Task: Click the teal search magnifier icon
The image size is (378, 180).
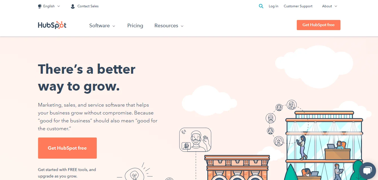Action: pyautogui.click(x=261, y=6)
